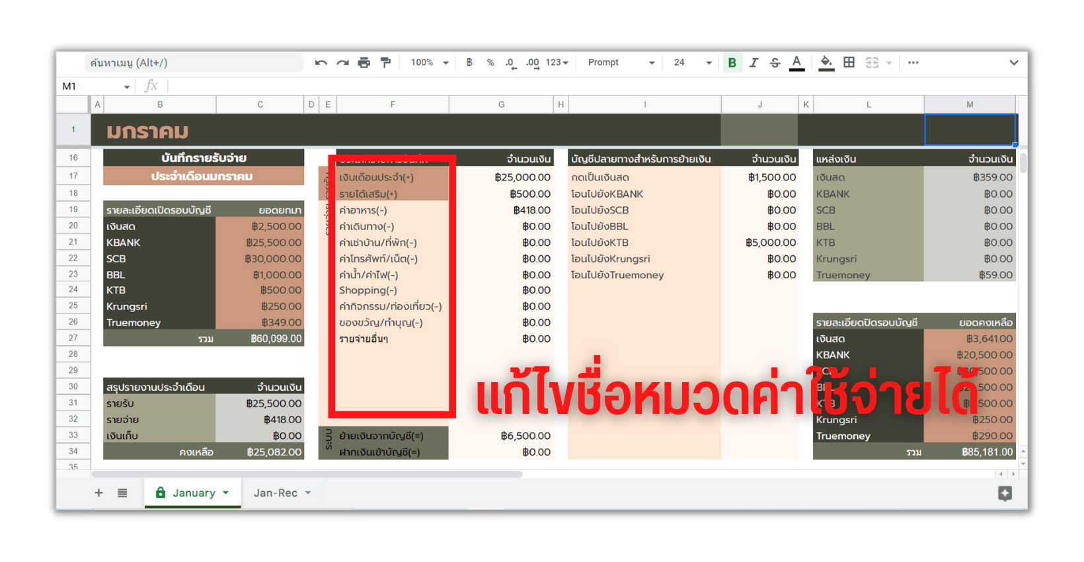Click merge cells icon

point(872,63)
